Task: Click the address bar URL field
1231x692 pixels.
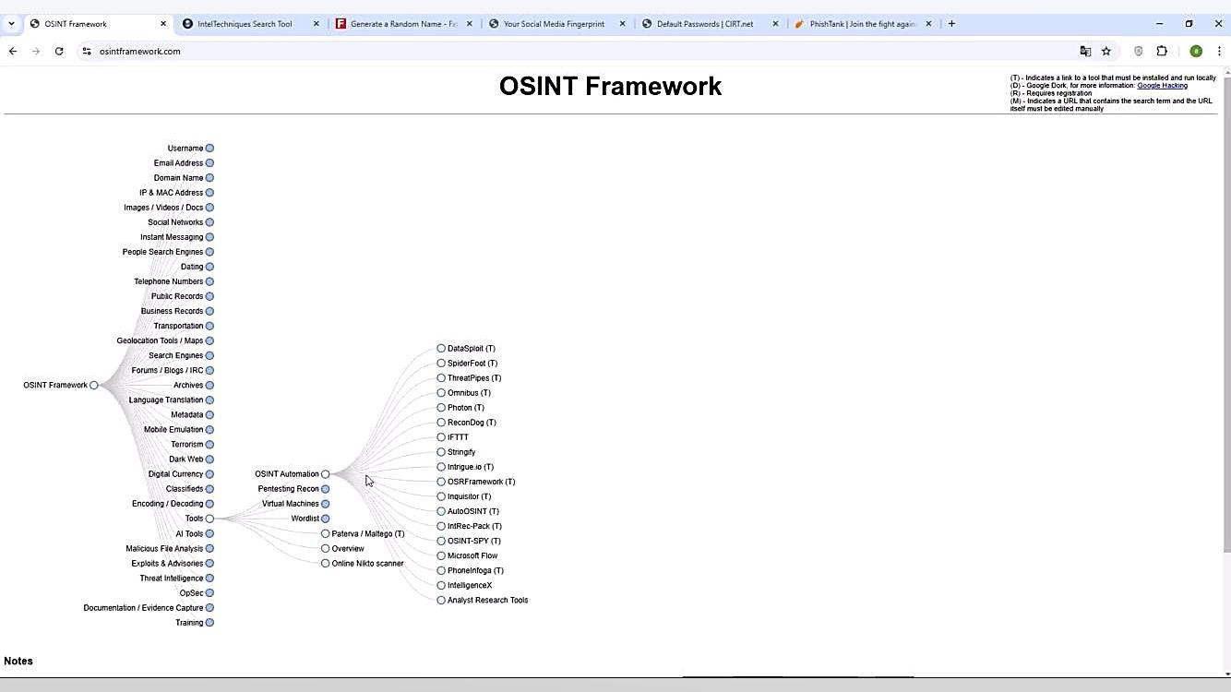Action: pos(581,52)
